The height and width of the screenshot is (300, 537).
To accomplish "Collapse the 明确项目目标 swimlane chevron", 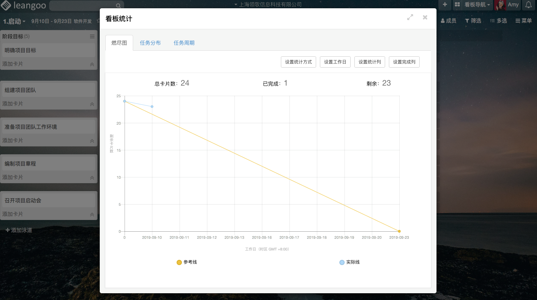I will pos(92,64).
